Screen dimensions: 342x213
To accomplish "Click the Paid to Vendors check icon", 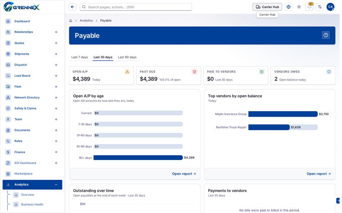I will pos(262,72).
